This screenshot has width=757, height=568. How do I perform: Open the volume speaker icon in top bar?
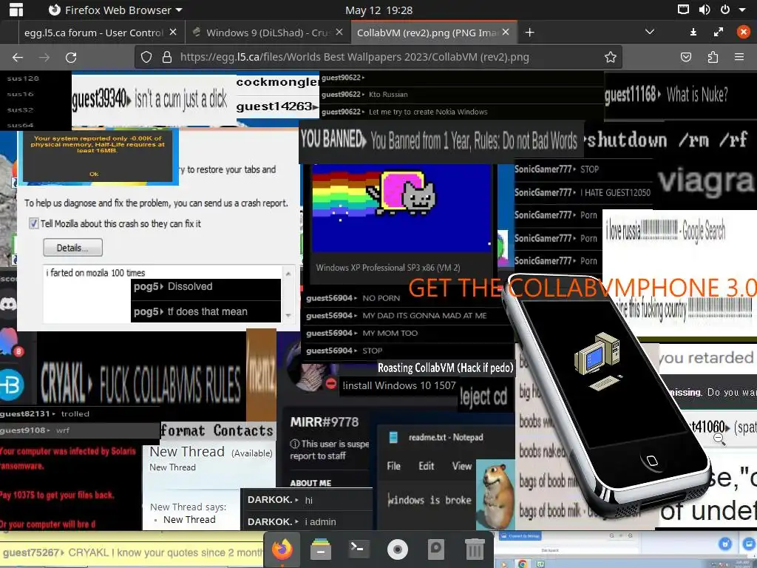click(x=705, y=9)
